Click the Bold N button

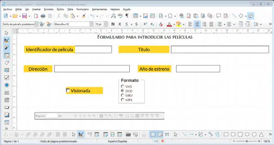pyautogui.click(x=113, y=24)
